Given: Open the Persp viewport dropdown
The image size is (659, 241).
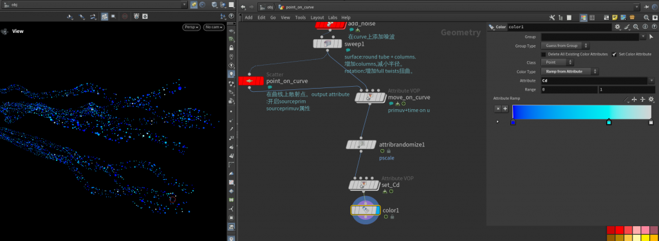Looking at the screenshot, I should (x=191, y=27).
